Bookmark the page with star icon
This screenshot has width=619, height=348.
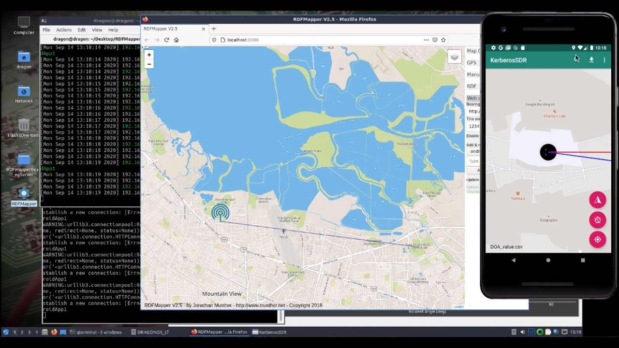[x=443, y=40]
